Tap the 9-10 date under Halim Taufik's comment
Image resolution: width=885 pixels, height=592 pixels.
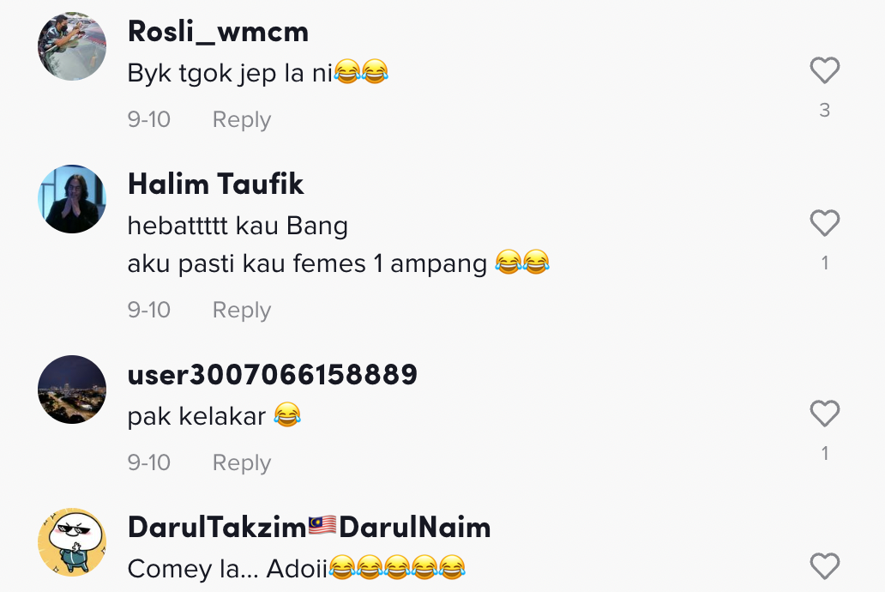coord(149,310)
